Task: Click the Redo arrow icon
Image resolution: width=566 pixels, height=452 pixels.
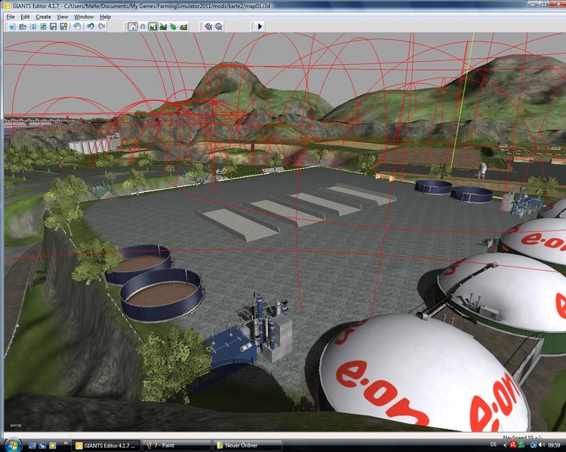Action: click(102, 26)
